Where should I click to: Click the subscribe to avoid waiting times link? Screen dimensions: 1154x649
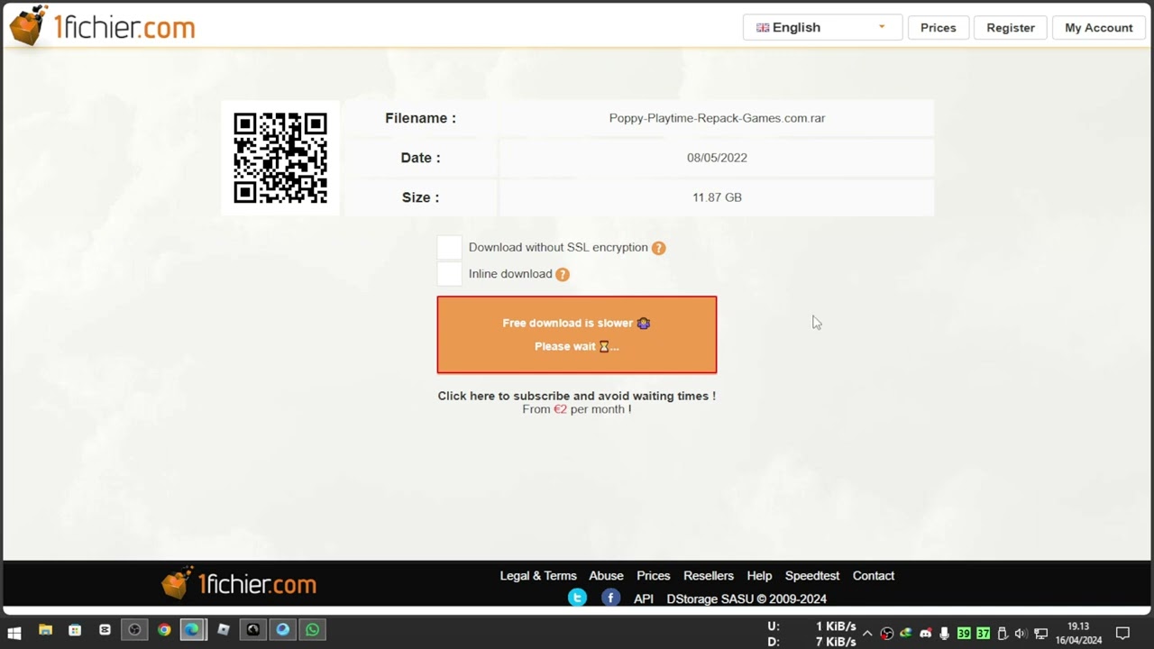pos(577,396)
